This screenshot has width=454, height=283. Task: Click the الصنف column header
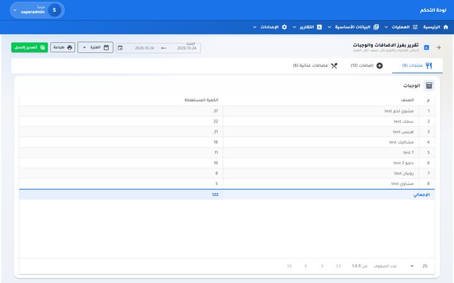click(407, 100)
